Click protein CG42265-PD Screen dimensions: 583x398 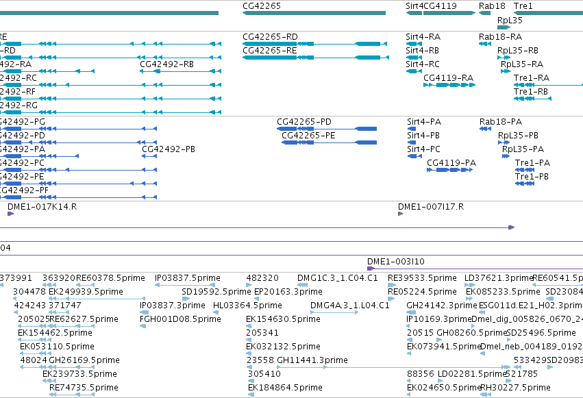[327, 129]
